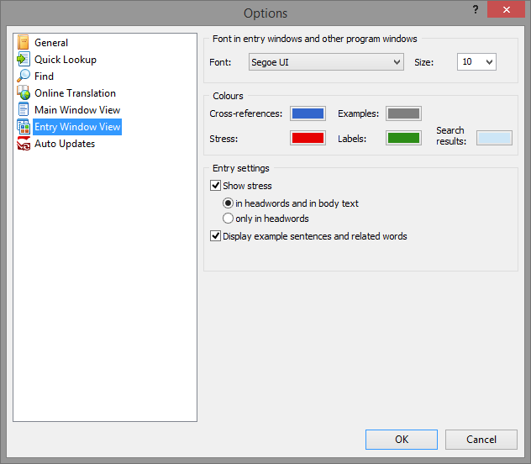This screenshot has width=531, height=464.
Task: Open the green Labels colour swatch
Action: pyautogui.click(x=403, y=138)
